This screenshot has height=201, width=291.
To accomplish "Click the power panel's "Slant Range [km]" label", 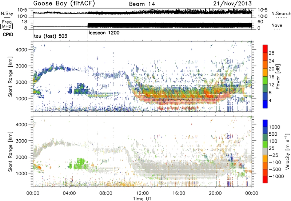I will point(10,77).
